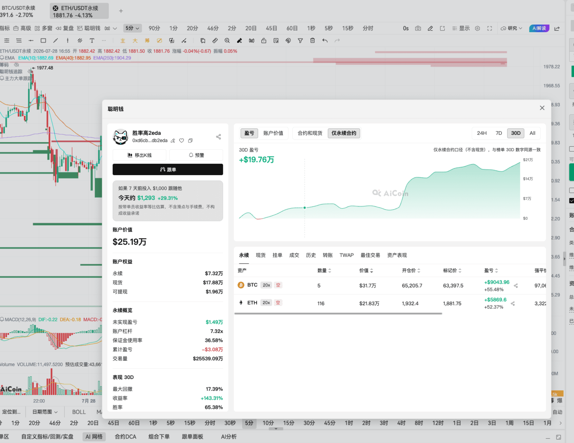The image size is (574, 443).
Task: Select the text T drawing tool
Action: pos(92,41)
